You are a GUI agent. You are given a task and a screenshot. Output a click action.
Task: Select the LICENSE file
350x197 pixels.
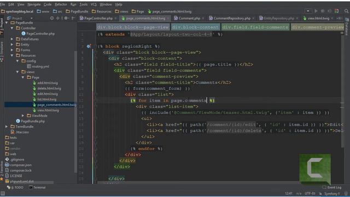coord(13,176)
